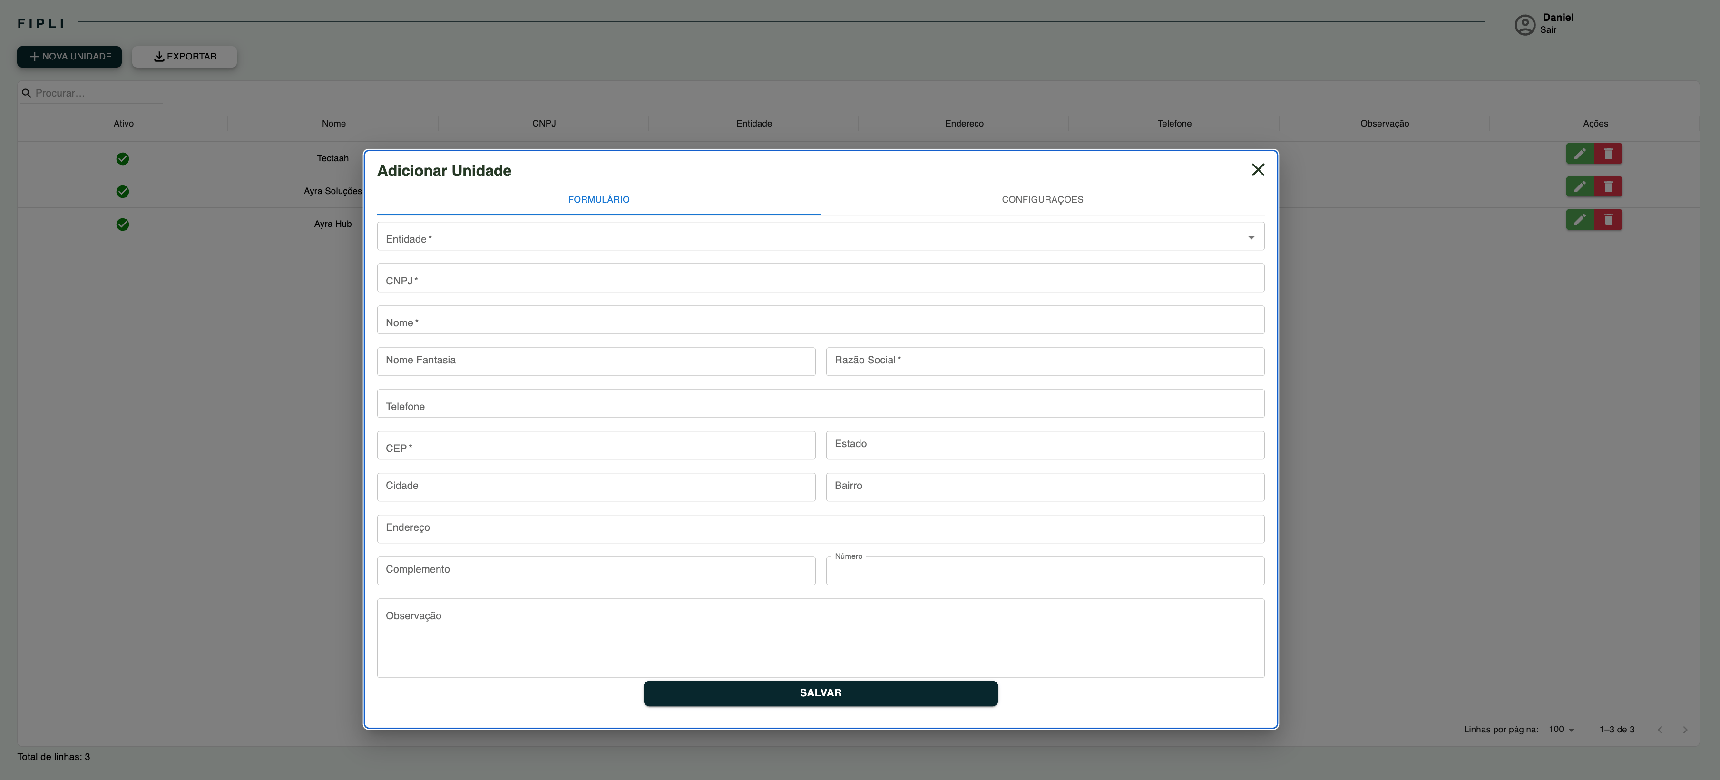Image resolution: width=1720 pixels, height=780 pixels.
Task: Click the edit pencil icon for Tectaah
Action: click(1580, 154)
